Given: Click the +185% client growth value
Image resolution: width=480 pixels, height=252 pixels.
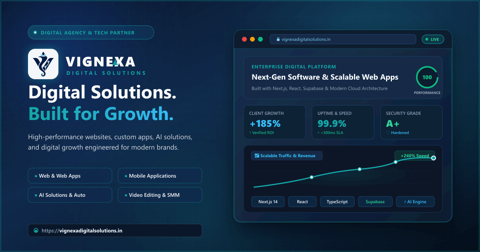Looking at the screenshot, I should coord(265,124).
